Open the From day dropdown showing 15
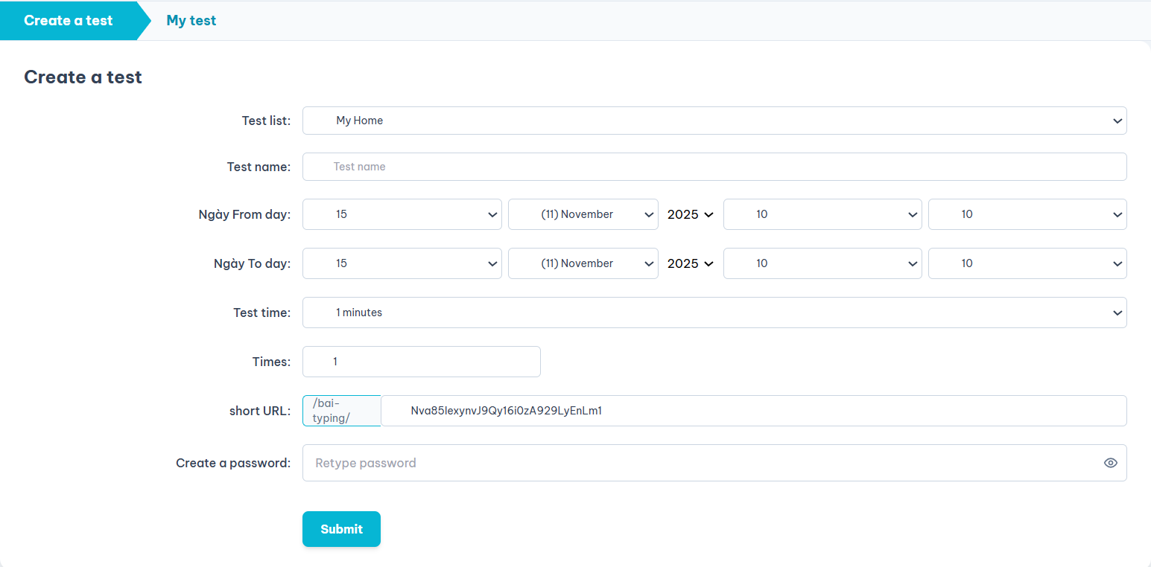 [402, 214]
